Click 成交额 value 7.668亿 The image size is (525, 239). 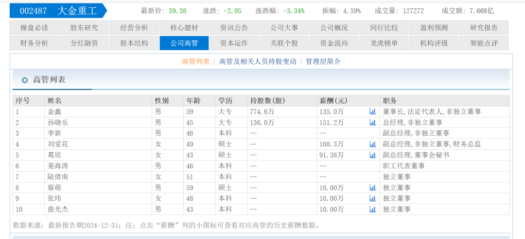[481, 11]
